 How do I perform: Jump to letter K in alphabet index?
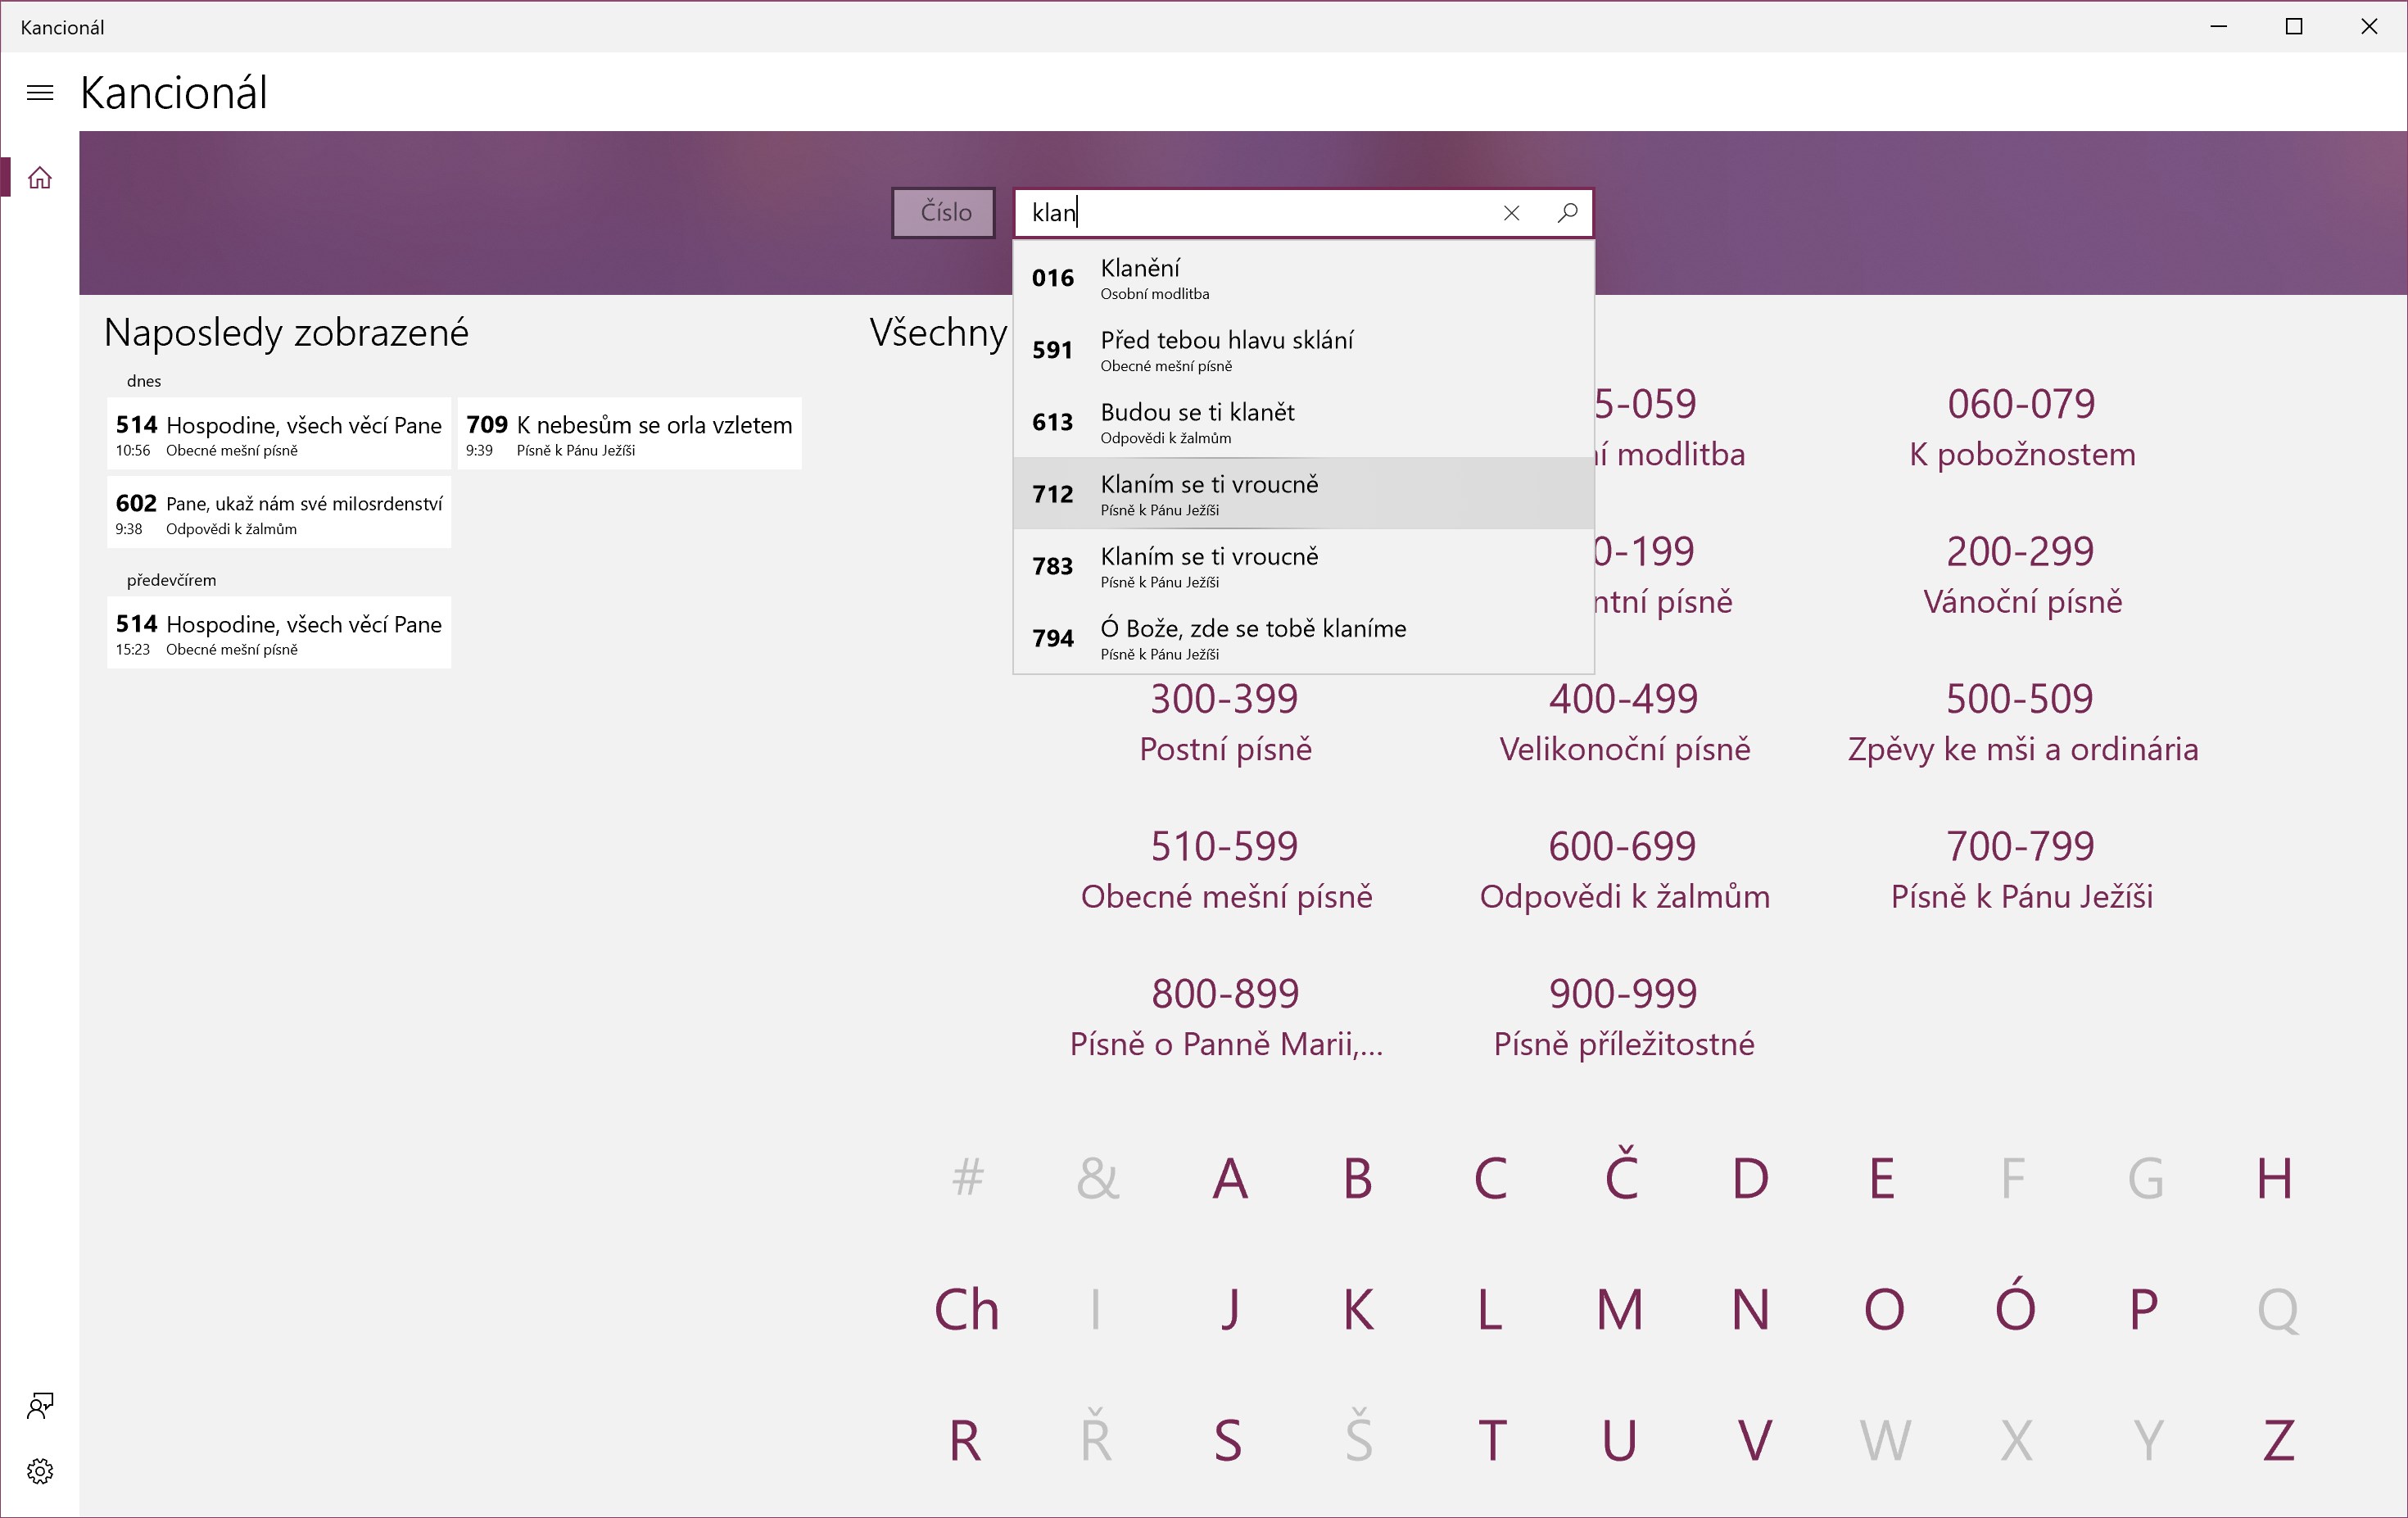pos(1358,1309)
